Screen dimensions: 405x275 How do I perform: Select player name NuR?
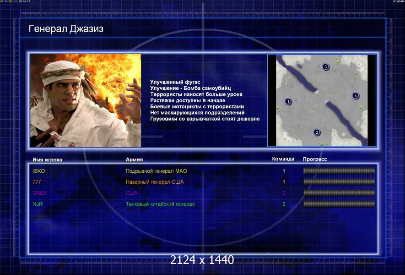(38, 204)
